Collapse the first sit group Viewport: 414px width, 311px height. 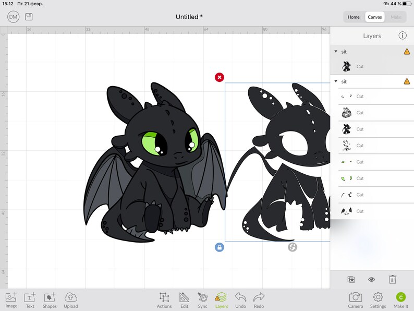coord(336,52)
